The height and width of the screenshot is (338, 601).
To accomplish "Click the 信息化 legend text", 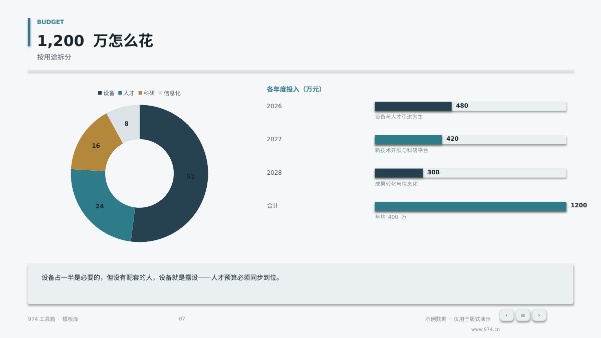I will point(172,93).
